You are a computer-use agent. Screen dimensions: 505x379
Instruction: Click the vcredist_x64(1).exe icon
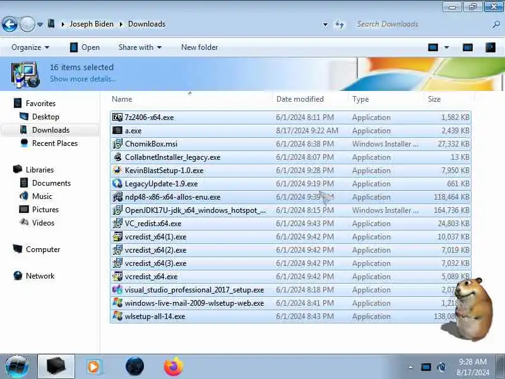(x=117, y=236)
